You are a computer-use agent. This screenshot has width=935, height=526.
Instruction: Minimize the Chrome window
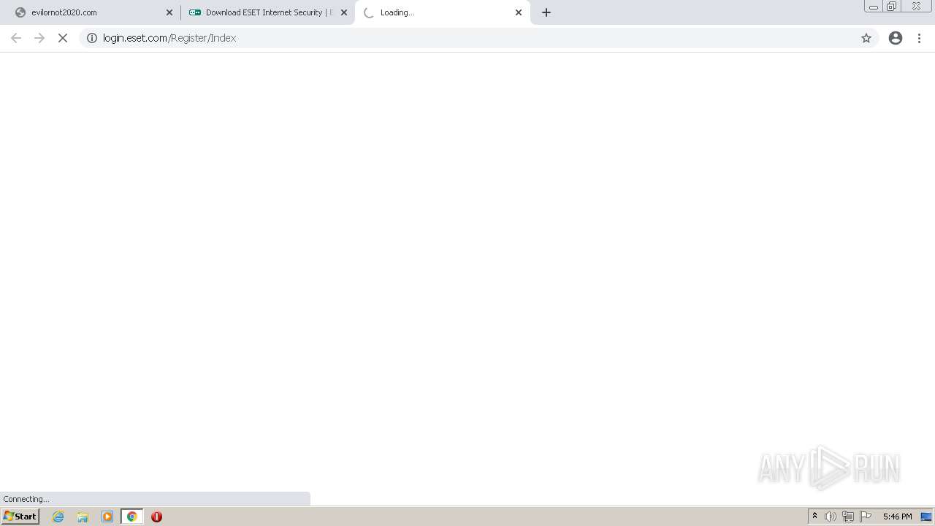[874, 7]
